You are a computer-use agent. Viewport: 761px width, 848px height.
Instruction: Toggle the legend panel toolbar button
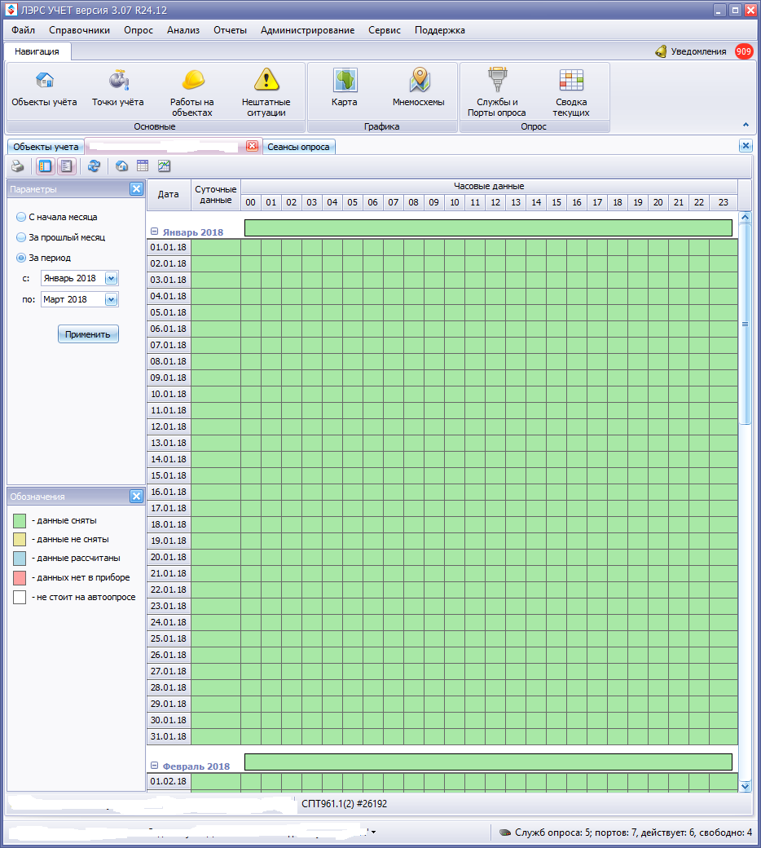[x=67, y=166]
